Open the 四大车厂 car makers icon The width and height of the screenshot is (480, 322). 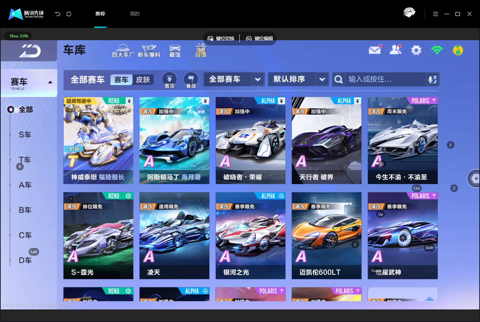pyautogui.click(x=123, y=51)
